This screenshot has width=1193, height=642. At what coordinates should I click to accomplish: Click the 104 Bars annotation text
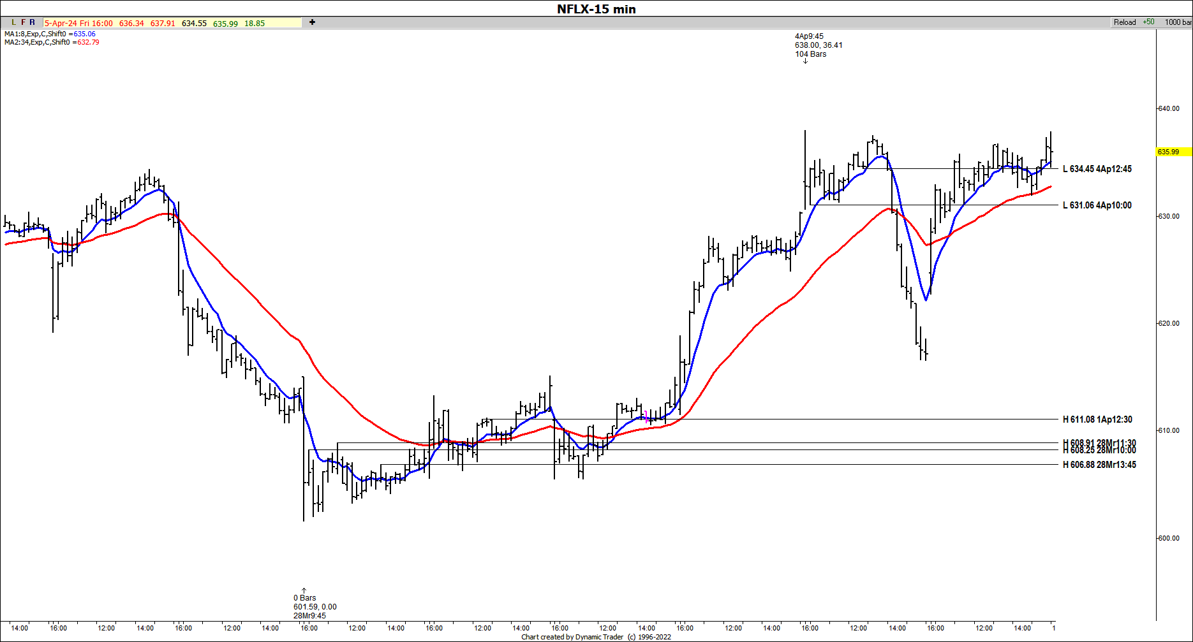point(810,54)
